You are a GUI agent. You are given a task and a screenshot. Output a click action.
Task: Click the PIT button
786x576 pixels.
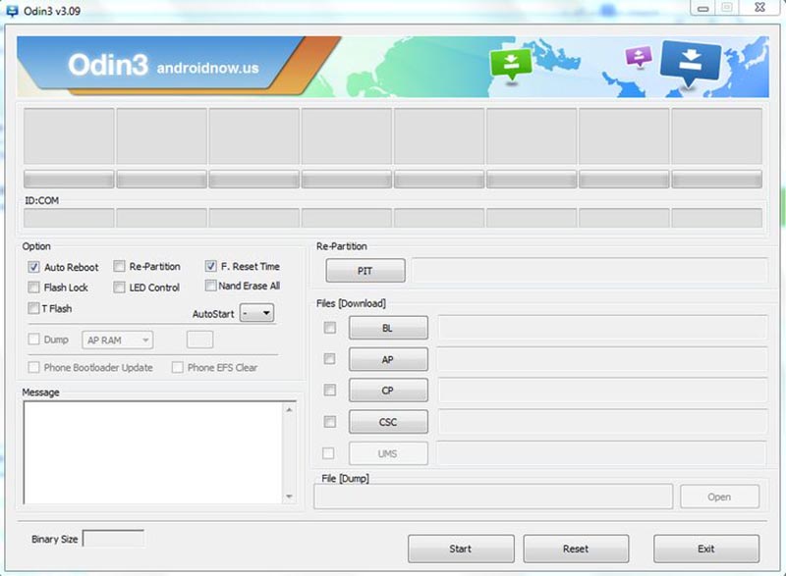[365, 270]
